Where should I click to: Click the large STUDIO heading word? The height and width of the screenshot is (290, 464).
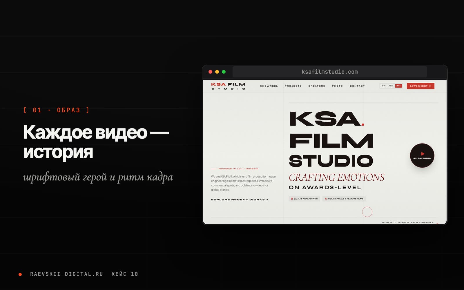click(x=331, y=161)
